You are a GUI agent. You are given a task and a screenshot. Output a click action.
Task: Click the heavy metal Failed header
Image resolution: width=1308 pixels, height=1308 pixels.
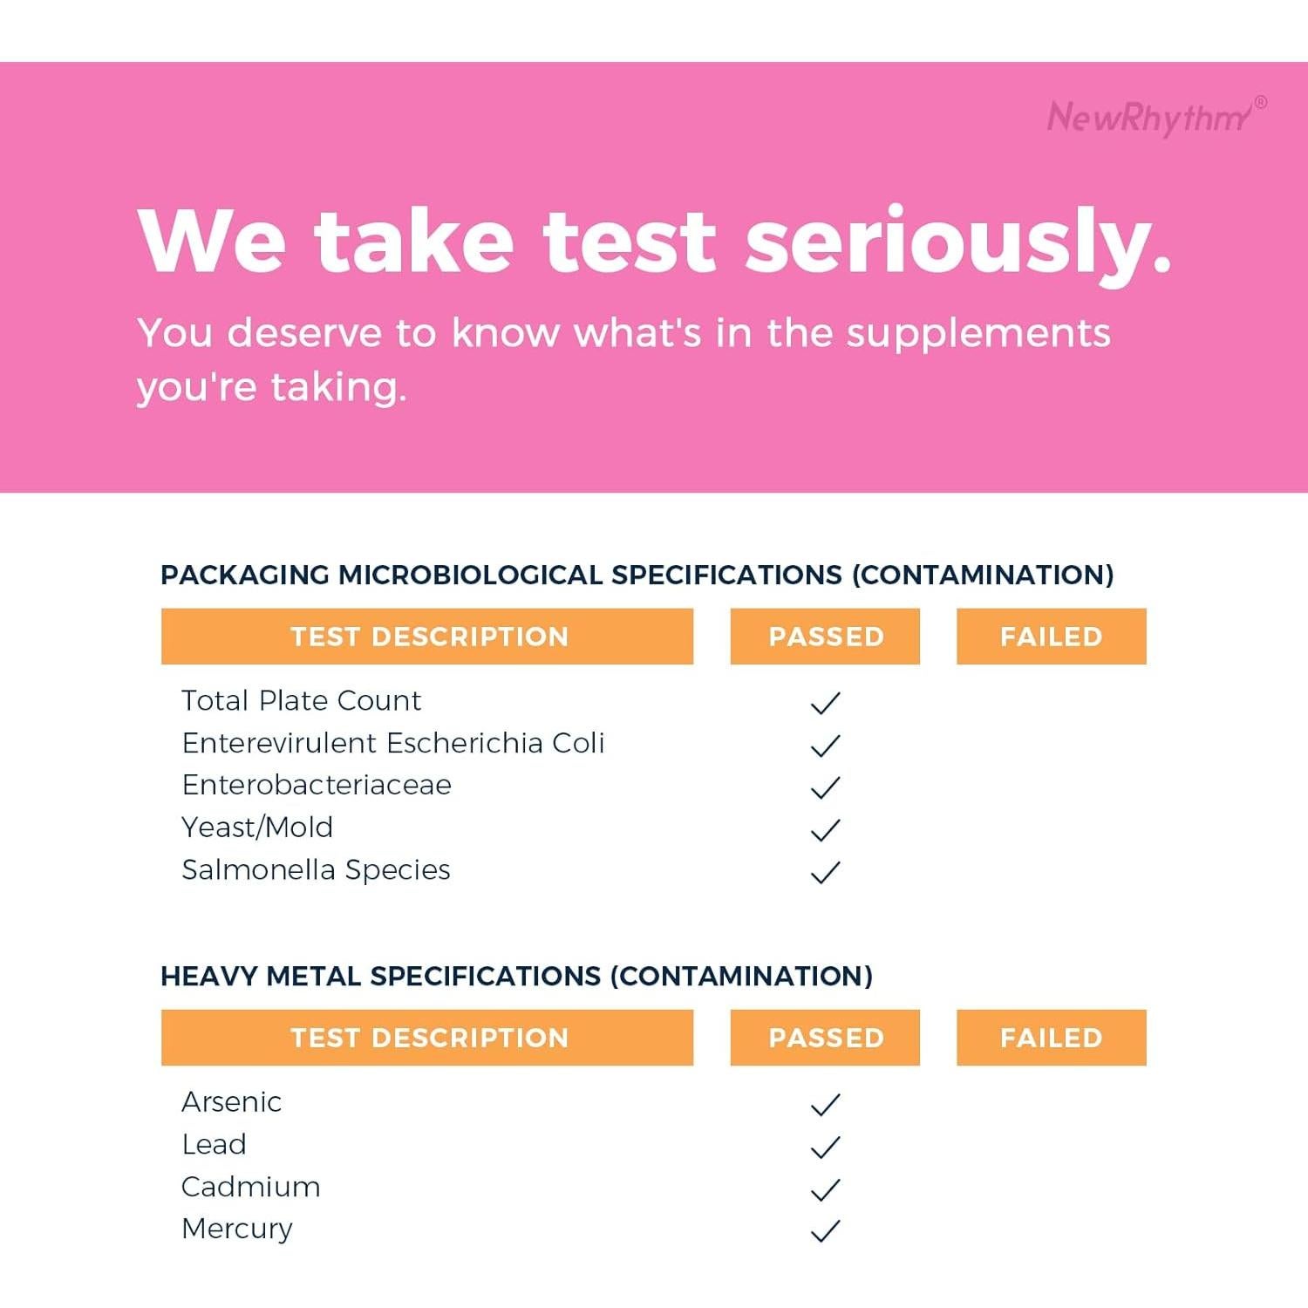tap(1051, 1038)
